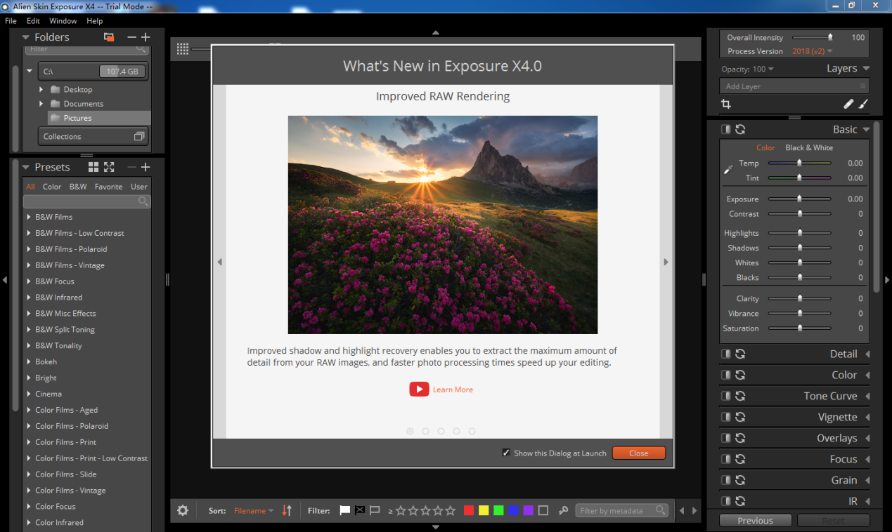Screen dimensions: 892x532
Task: Go to the next slide with the right arrow
Action: [x=666, y=262]
